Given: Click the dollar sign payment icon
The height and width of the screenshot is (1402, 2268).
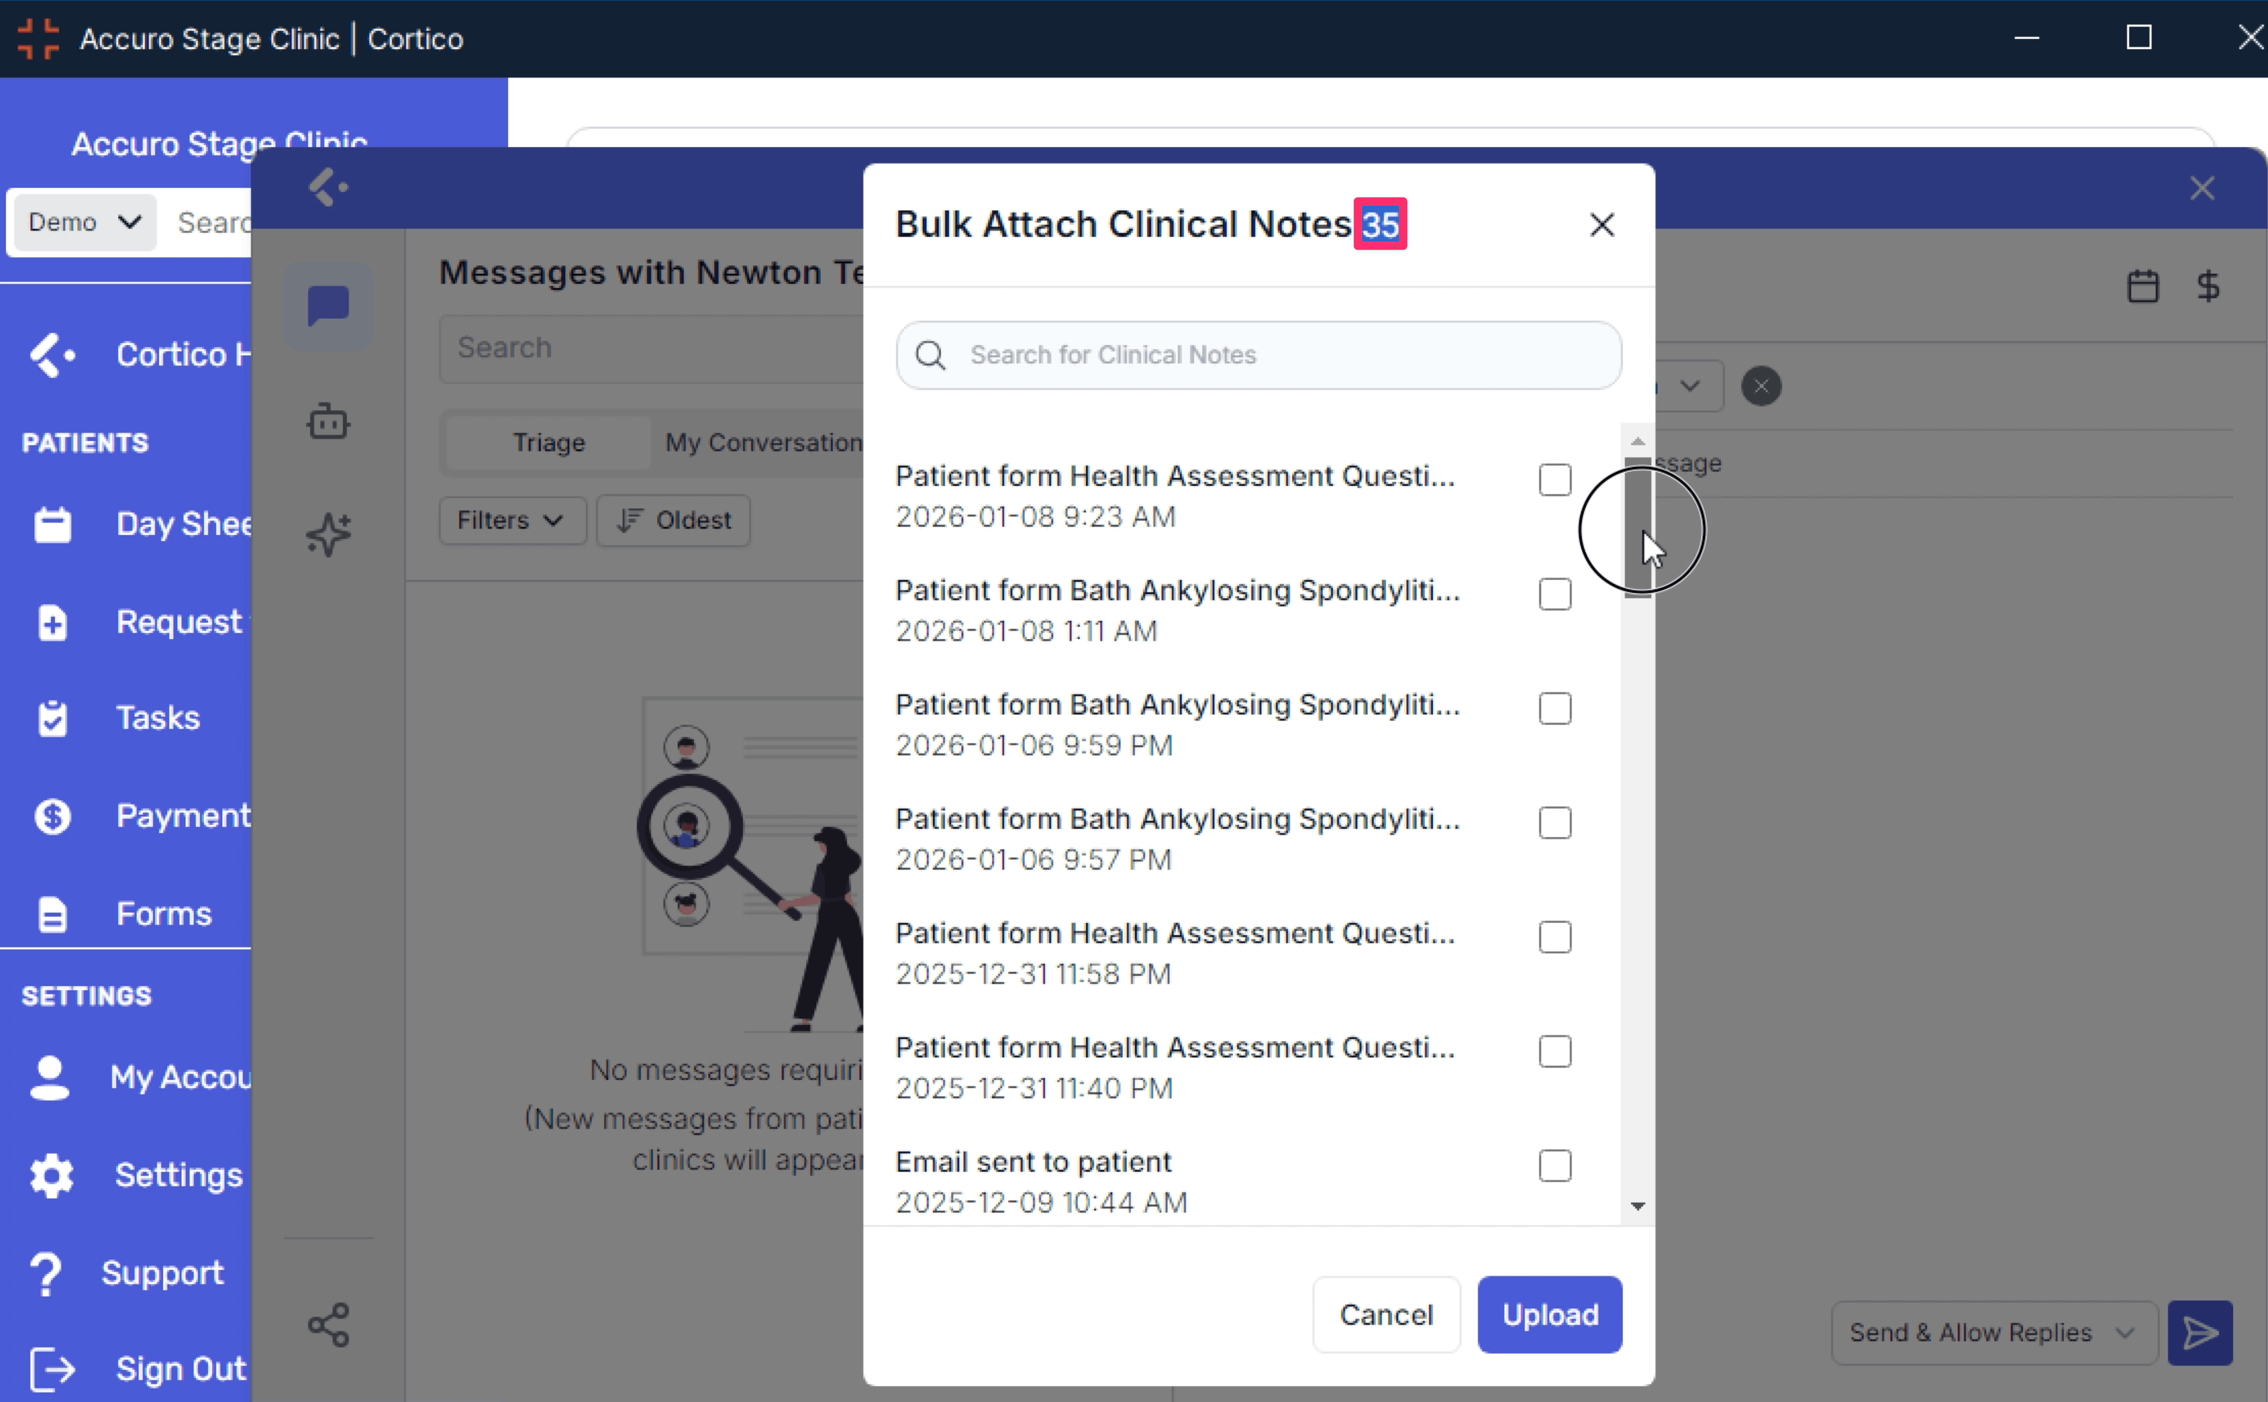Looking at the screenshot, I should pyautogui.click(x=2208, y=285).
